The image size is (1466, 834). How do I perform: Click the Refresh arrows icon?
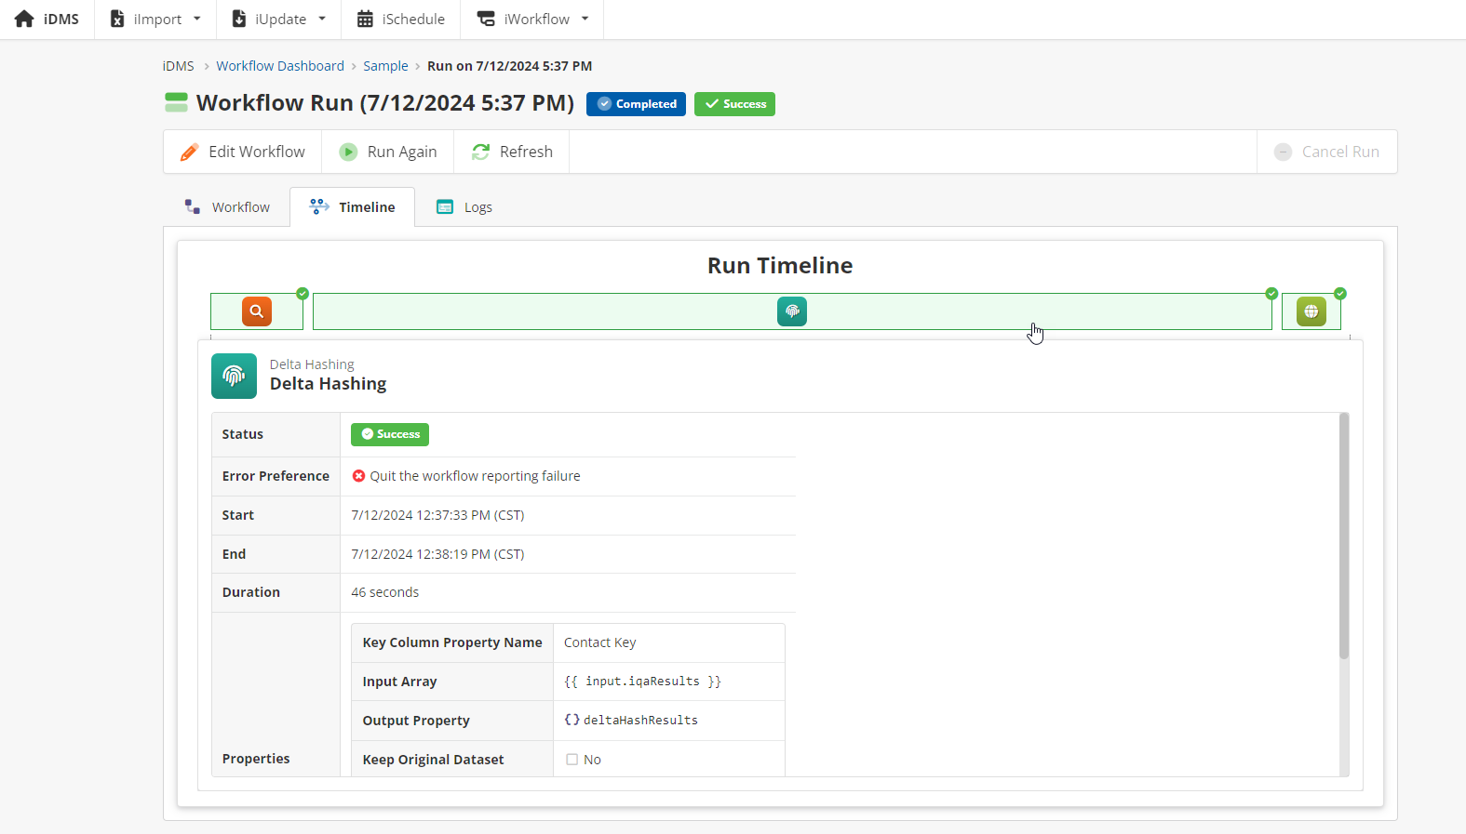pyautogui.click(x=480, y=152)
